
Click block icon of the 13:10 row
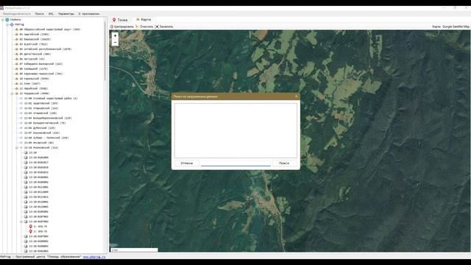26,152
